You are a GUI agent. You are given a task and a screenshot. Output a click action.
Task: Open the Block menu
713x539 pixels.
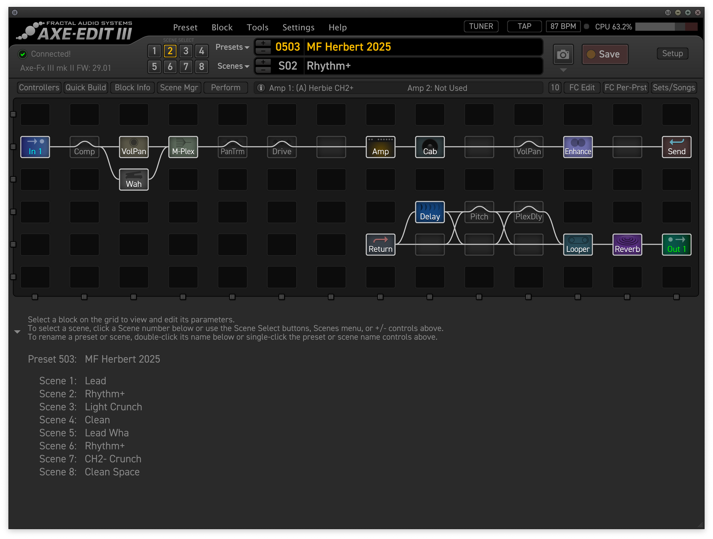[222, 27]
